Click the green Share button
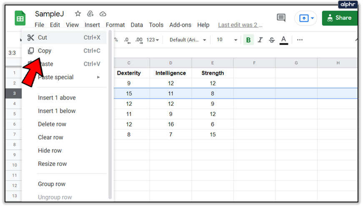The width and height of the screenshot is (363, 207). pos(340,18)
